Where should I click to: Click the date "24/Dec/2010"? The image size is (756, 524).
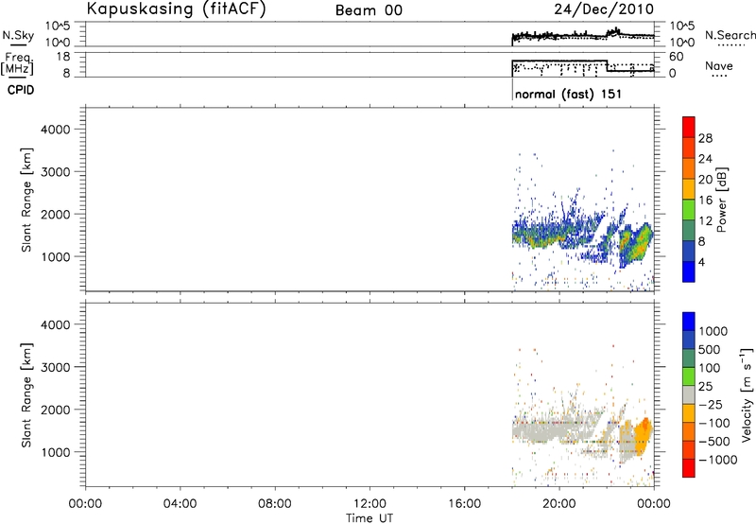coord(604,9)
